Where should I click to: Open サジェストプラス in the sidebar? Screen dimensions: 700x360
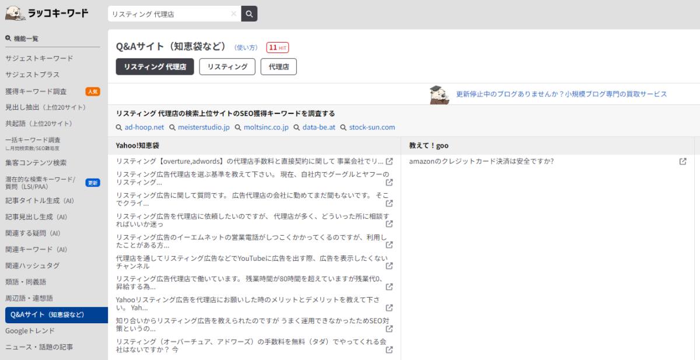pyautogui.click(x=33, y=75)
